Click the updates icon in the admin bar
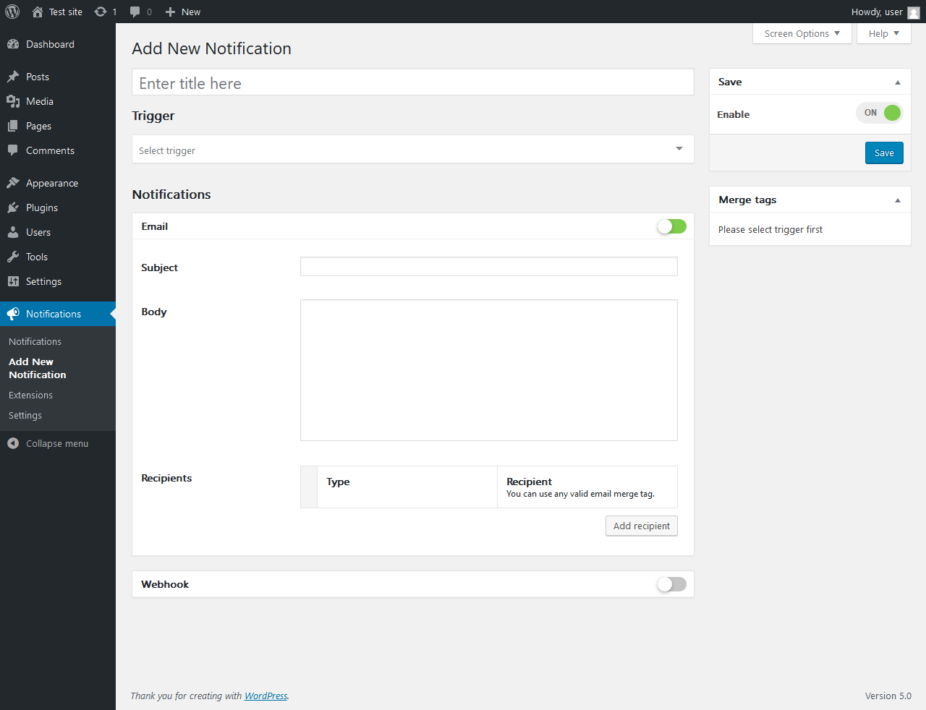Screen dimensions: 926x710 101,12
